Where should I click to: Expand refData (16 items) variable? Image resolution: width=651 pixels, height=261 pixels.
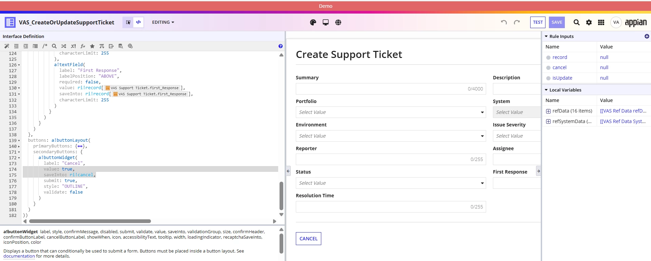(x=548, y=111)
